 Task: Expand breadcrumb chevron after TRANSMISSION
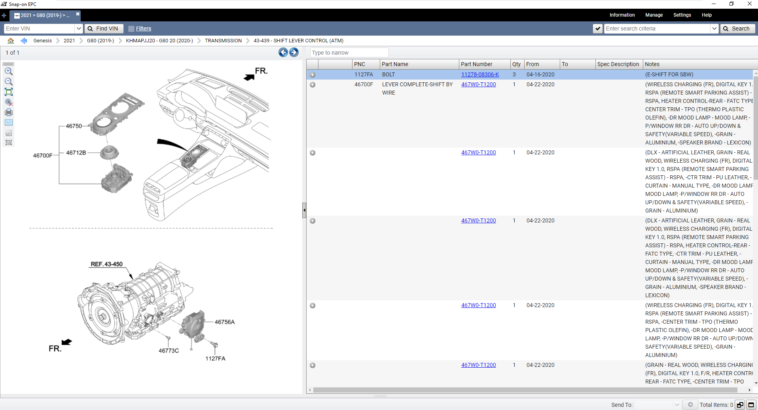point(248,41)
